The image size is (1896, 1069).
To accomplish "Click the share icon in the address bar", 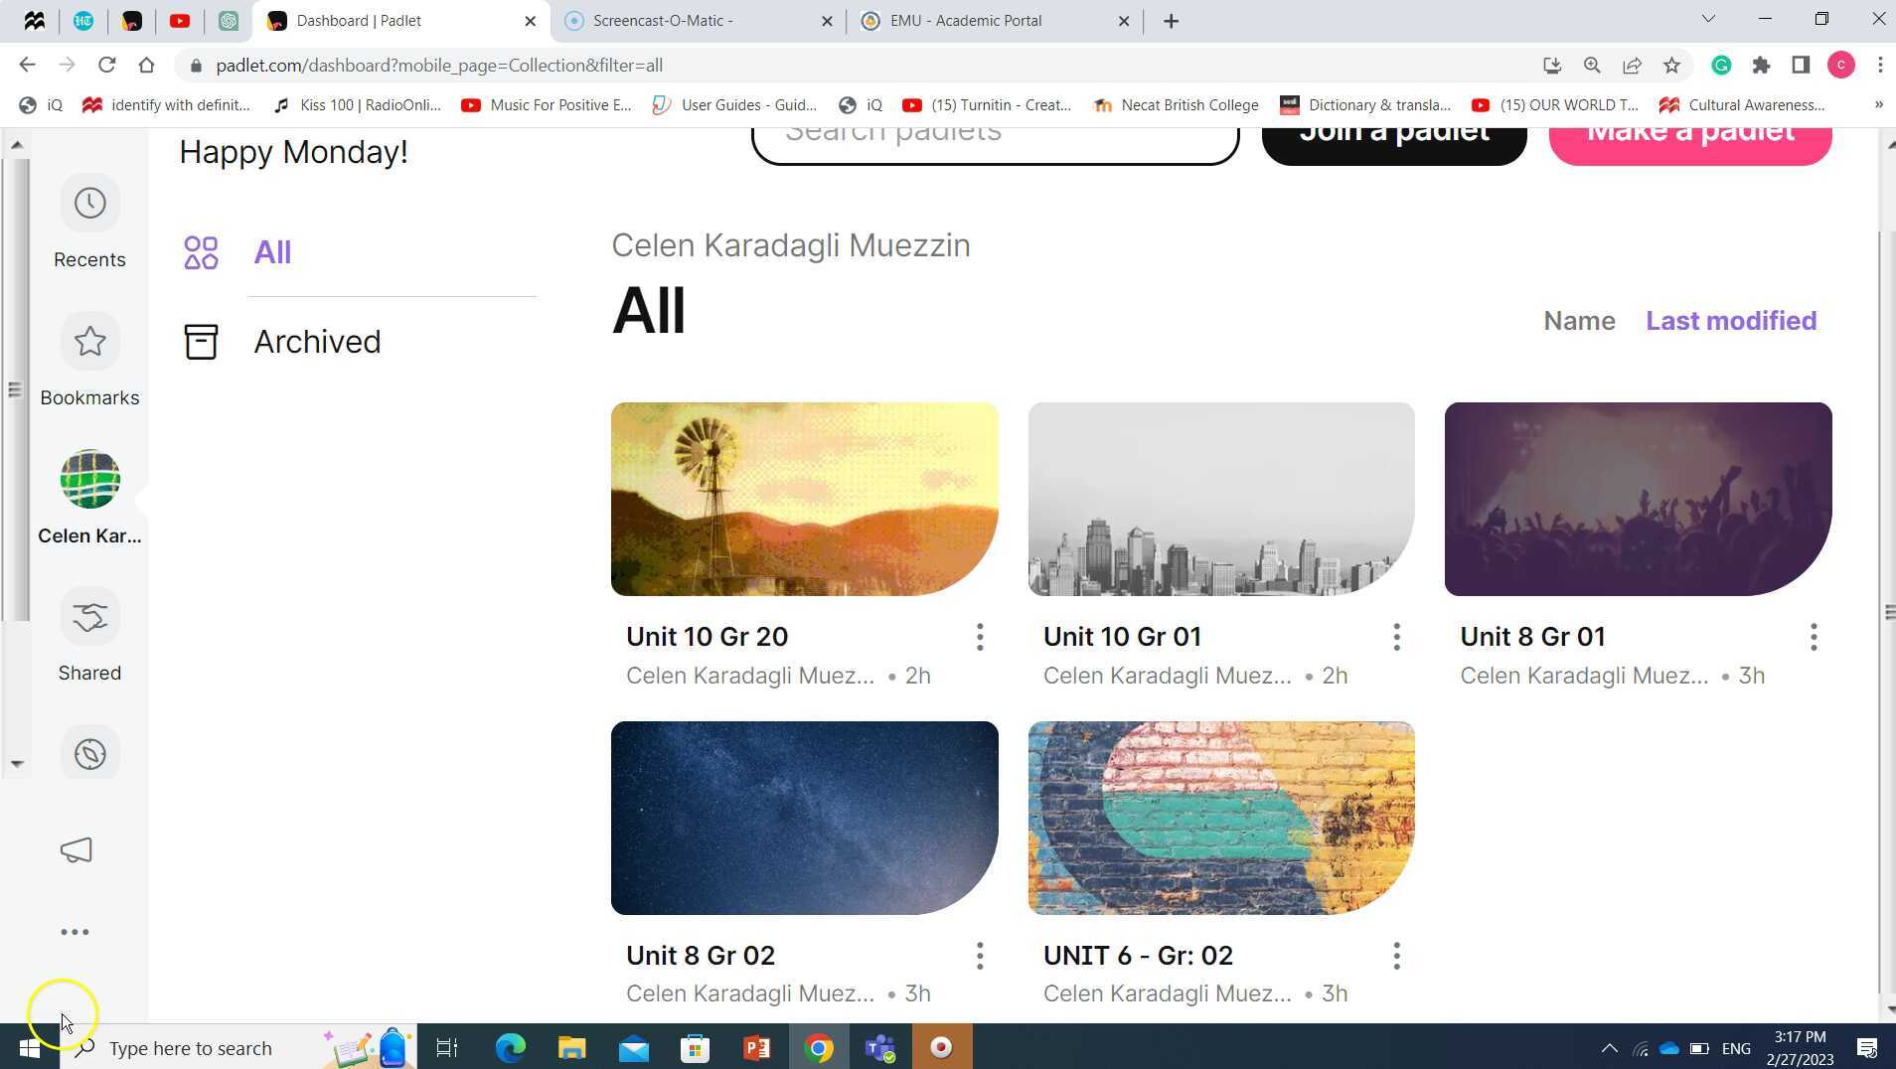I will pos(1631,65).
